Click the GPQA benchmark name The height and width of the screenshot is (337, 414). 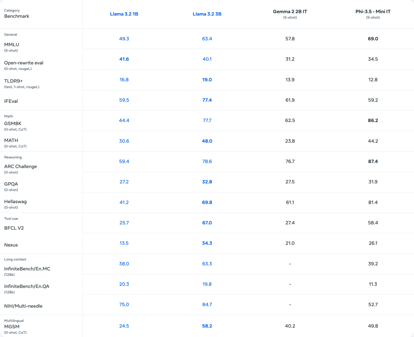(x=11, y=184)
